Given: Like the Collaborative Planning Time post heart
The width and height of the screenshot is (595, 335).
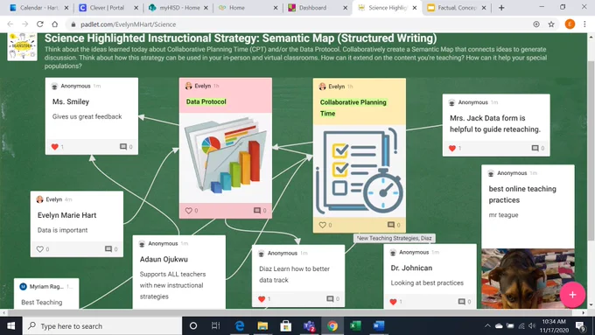Looking at the screenshot, I should pos(323,225).
